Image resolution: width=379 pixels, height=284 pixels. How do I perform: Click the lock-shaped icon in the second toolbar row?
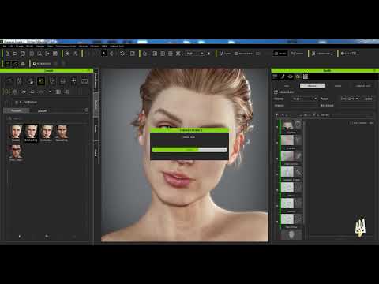click(23, 64)
